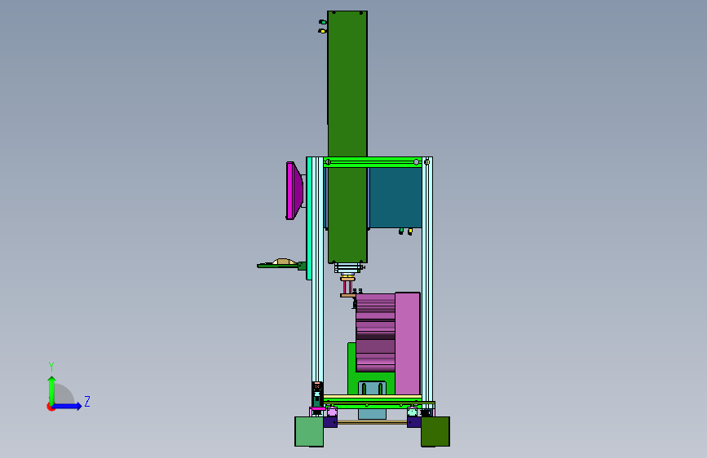Select the tall dark green vertical column
This screenshot has width=707, height=458.
click(347, 135)
